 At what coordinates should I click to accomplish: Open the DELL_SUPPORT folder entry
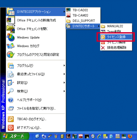83,21
